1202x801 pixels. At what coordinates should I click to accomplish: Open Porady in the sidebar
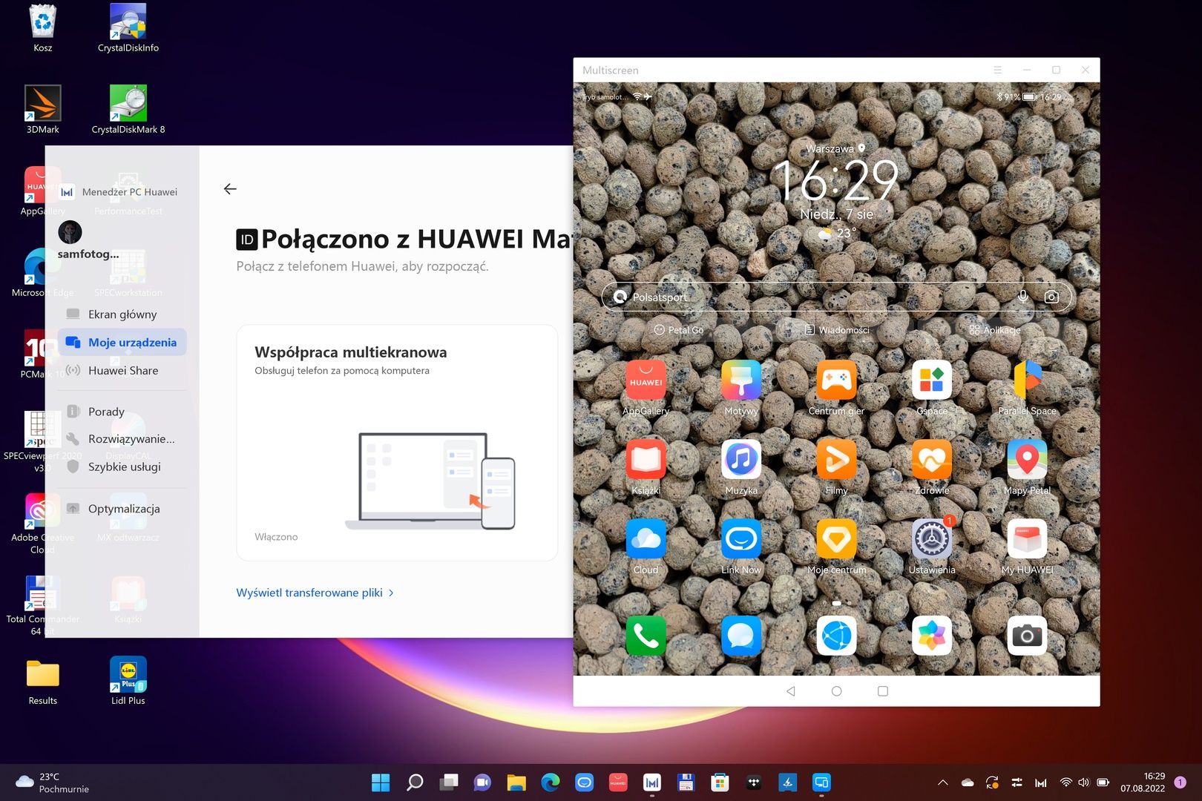(122, 412)
